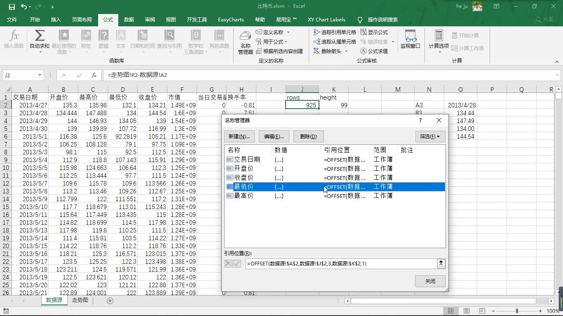563x316 pixels.
Task: Click the 删除(D) button in Name Manager
Action: [x=308, y=136]
